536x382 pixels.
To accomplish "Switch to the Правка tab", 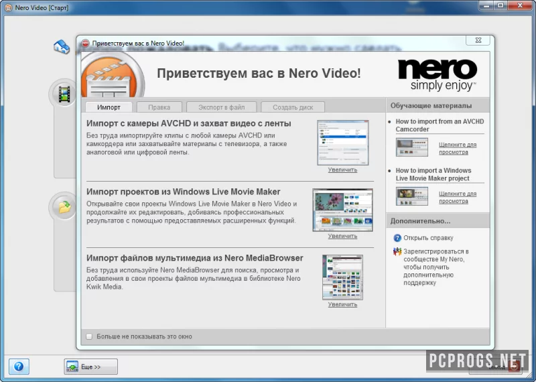I will coord(159,107).
